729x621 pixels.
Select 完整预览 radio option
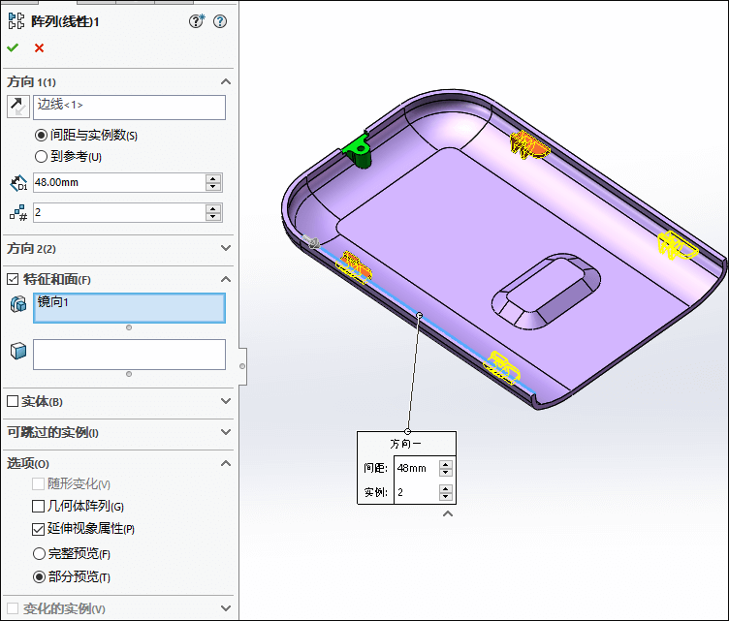pos(39,553)
